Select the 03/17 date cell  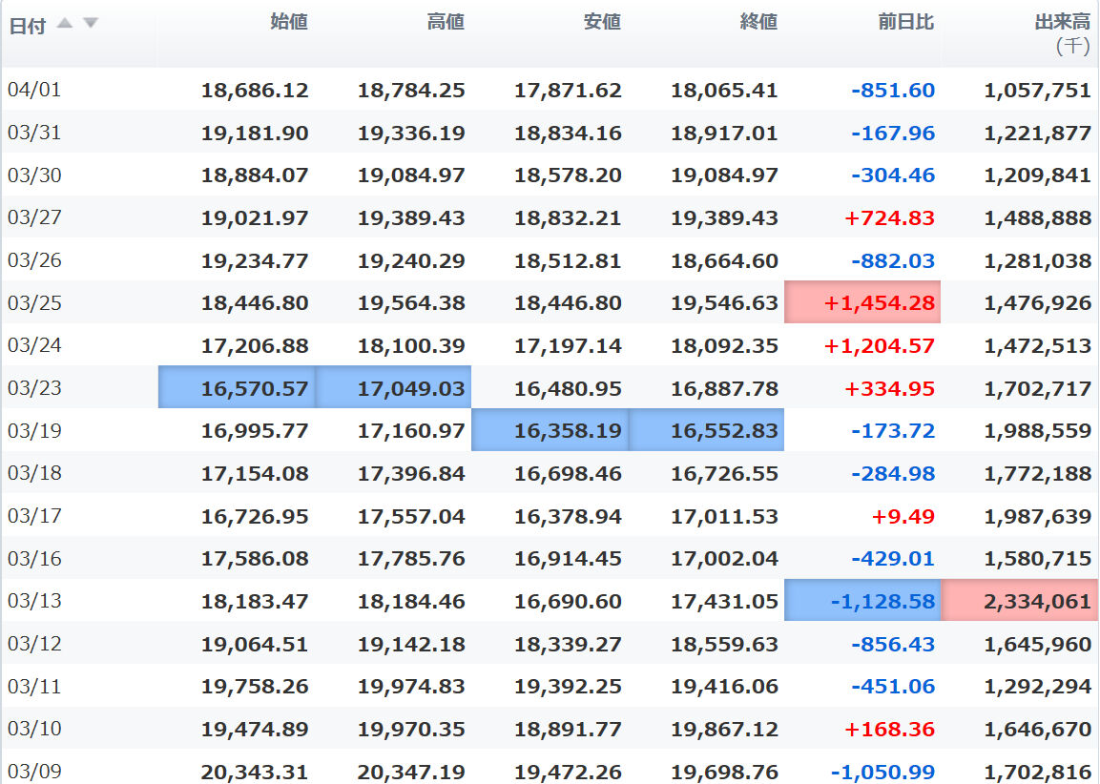(34, 516)
